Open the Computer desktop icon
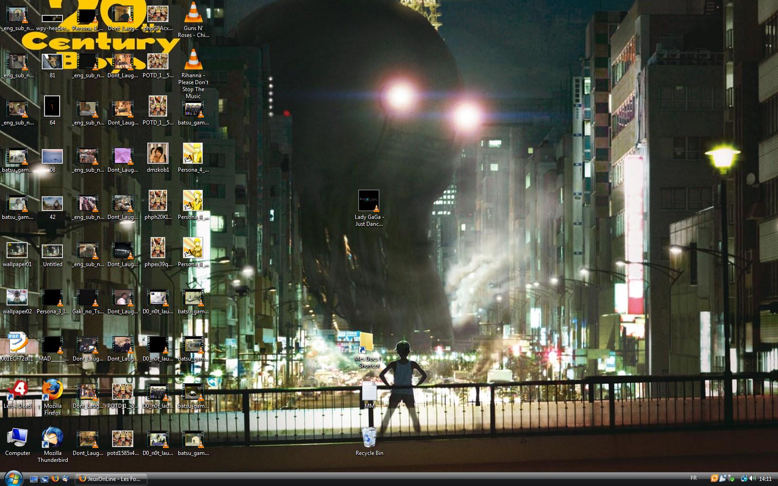This screenshot has width=778, height=486. (x=18, y=442)
